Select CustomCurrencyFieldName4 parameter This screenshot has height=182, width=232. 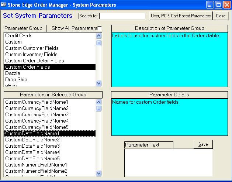[x=50, y=121]
